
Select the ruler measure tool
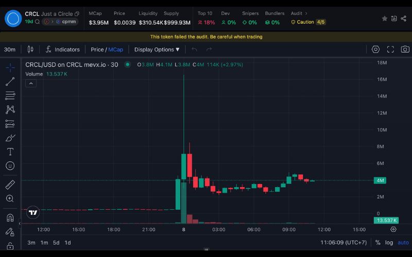[10, 185]
